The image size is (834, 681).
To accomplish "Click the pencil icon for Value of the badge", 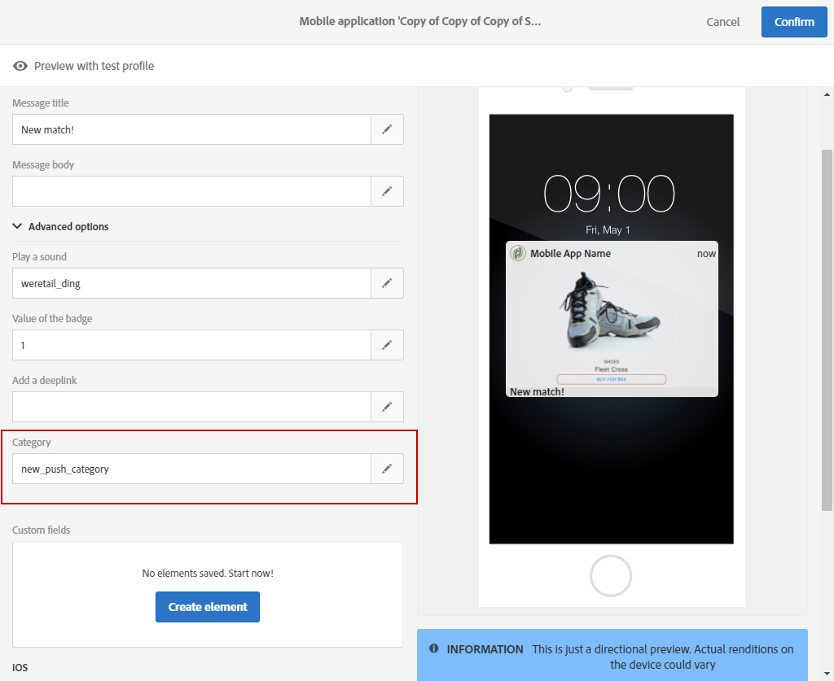I will [x=387, y=345].
